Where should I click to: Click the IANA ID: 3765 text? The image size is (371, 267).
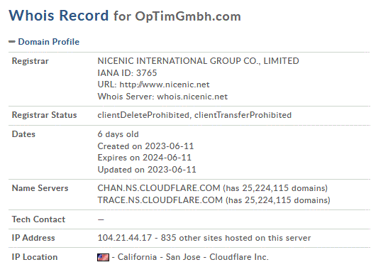127,73
